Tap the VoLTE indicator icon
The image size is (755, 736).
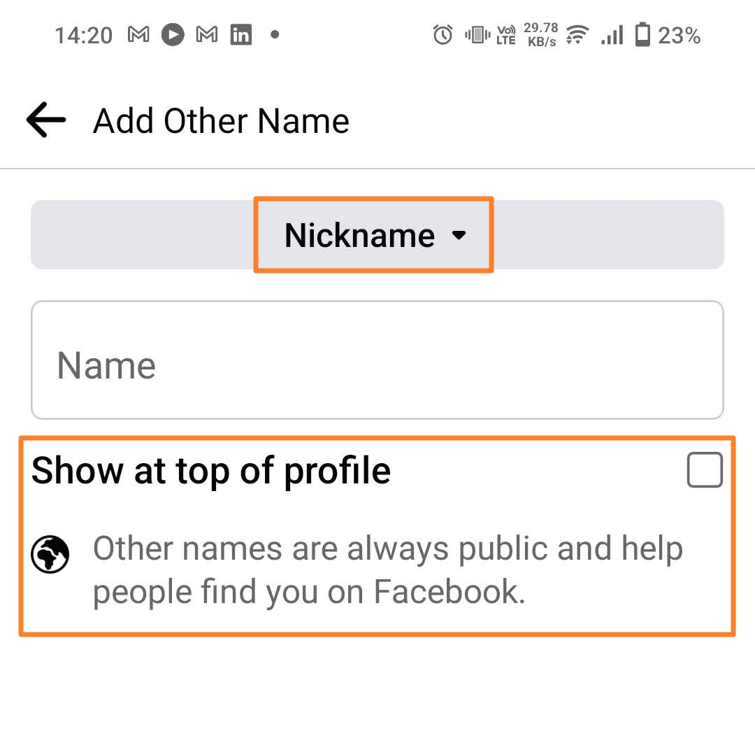(x=505, y=34)
